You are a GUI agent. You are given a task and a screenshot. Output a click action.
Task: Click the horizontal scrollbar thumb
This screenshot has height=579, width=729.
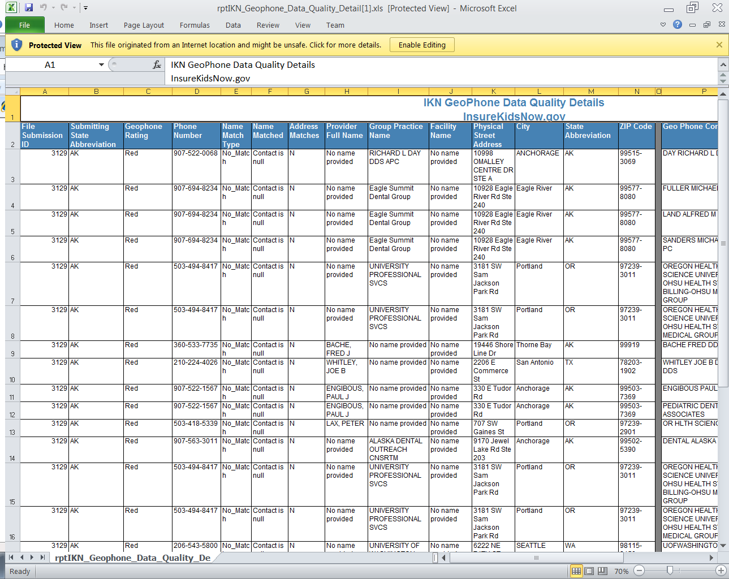tap(536, 558)
